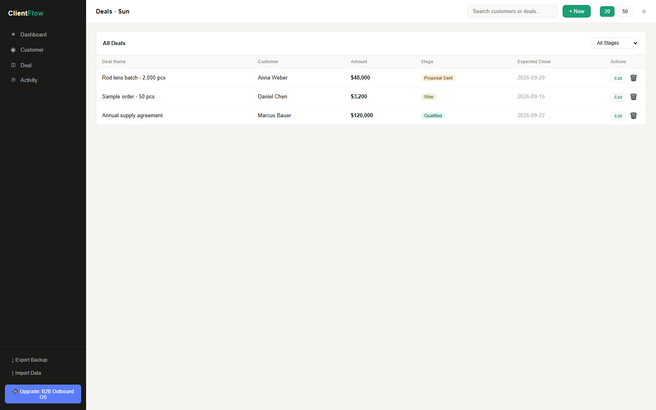Click the + New button

[x=576, y=11]
